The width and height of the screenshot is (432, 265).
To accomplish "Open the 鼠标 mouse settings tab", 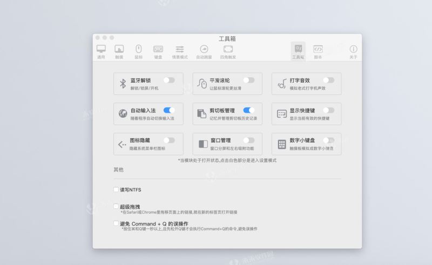I will pos(139,52).
